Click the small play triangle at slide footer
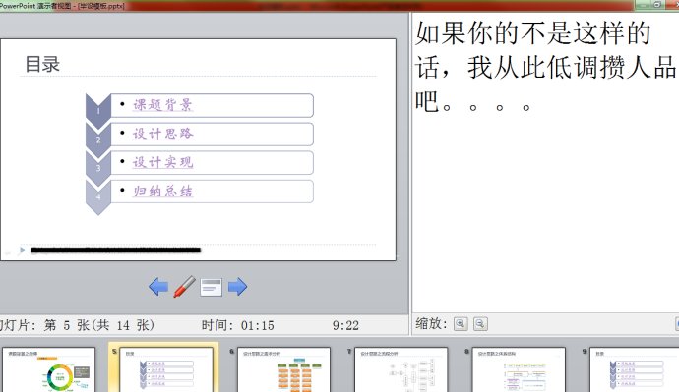The height and width of the screenshot is (392, 679). click(x=22, y=250)
